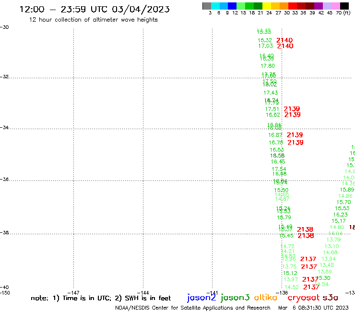Click the wave height value 15.12
Screen dimensions: 355x312
[x=290, y=273]
